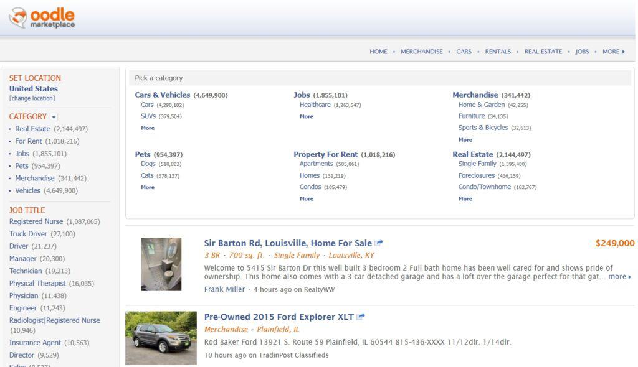Open share icon beside Ford Explorer XLT listing
Image resolution: width=638 pixels, height=367 pixels.
[x=361, y=317]
